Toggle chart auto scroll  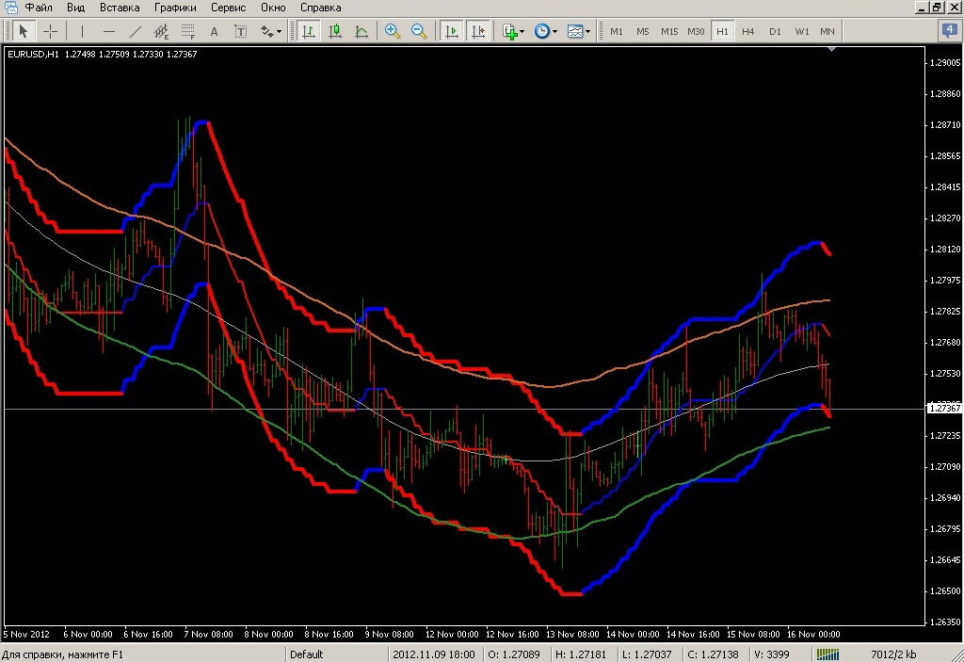tap(451, 31)
